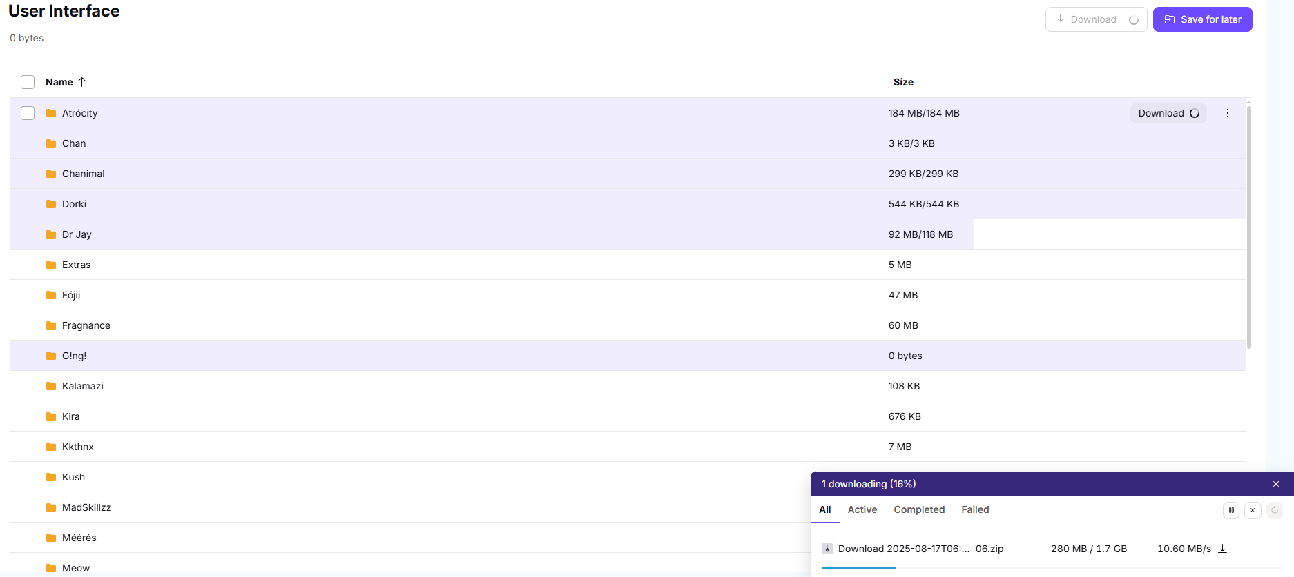The image size is (1294, 577).
Task: Click the retry downloads circular arrow button
Action: [1275, 510]
